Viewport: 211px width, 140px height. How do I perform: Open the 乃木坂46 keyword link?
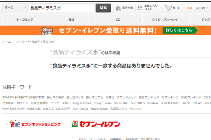pos(8,103)
